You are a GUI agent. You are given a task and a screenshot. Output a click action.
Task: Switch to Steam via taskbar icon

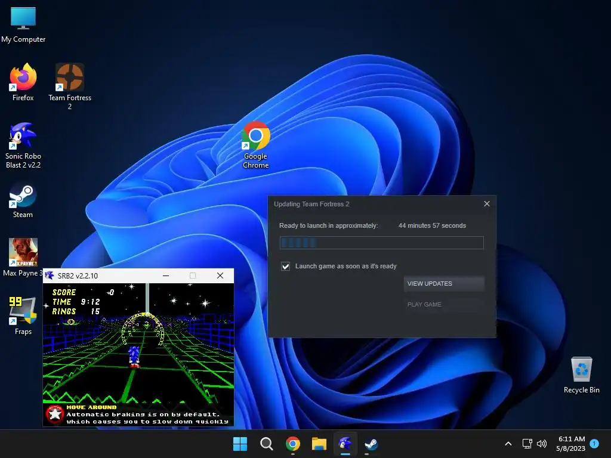[x=371, y=444]
